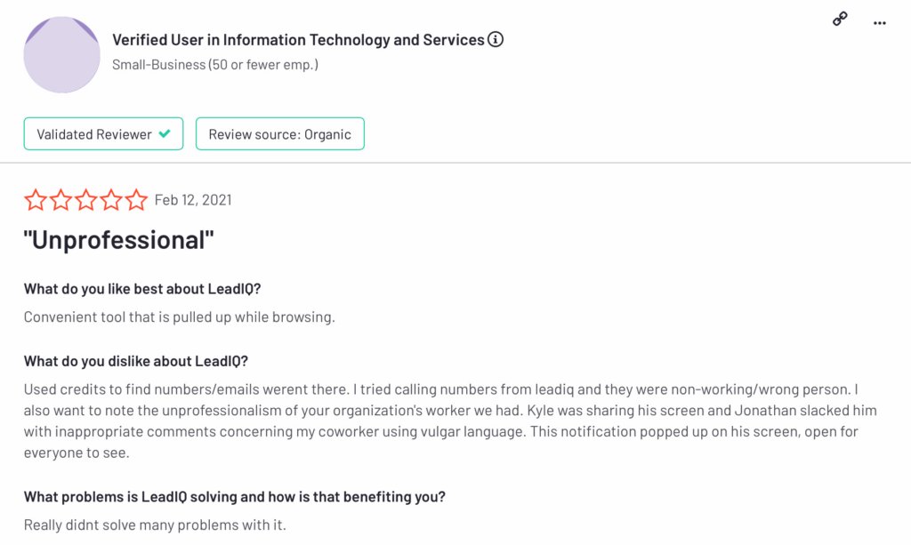Click the third rating star

86,200
